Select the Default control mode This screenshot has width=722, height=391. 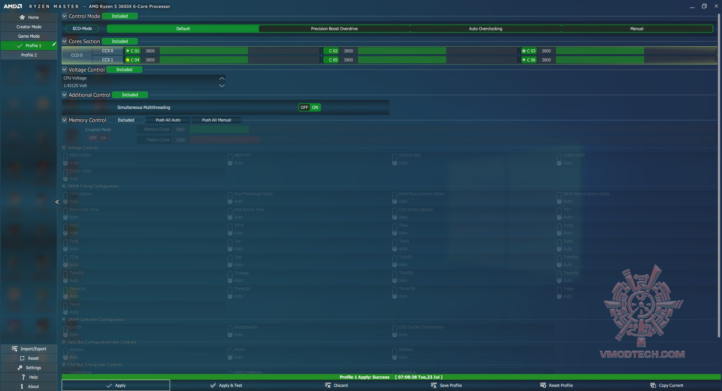[183, 29]
